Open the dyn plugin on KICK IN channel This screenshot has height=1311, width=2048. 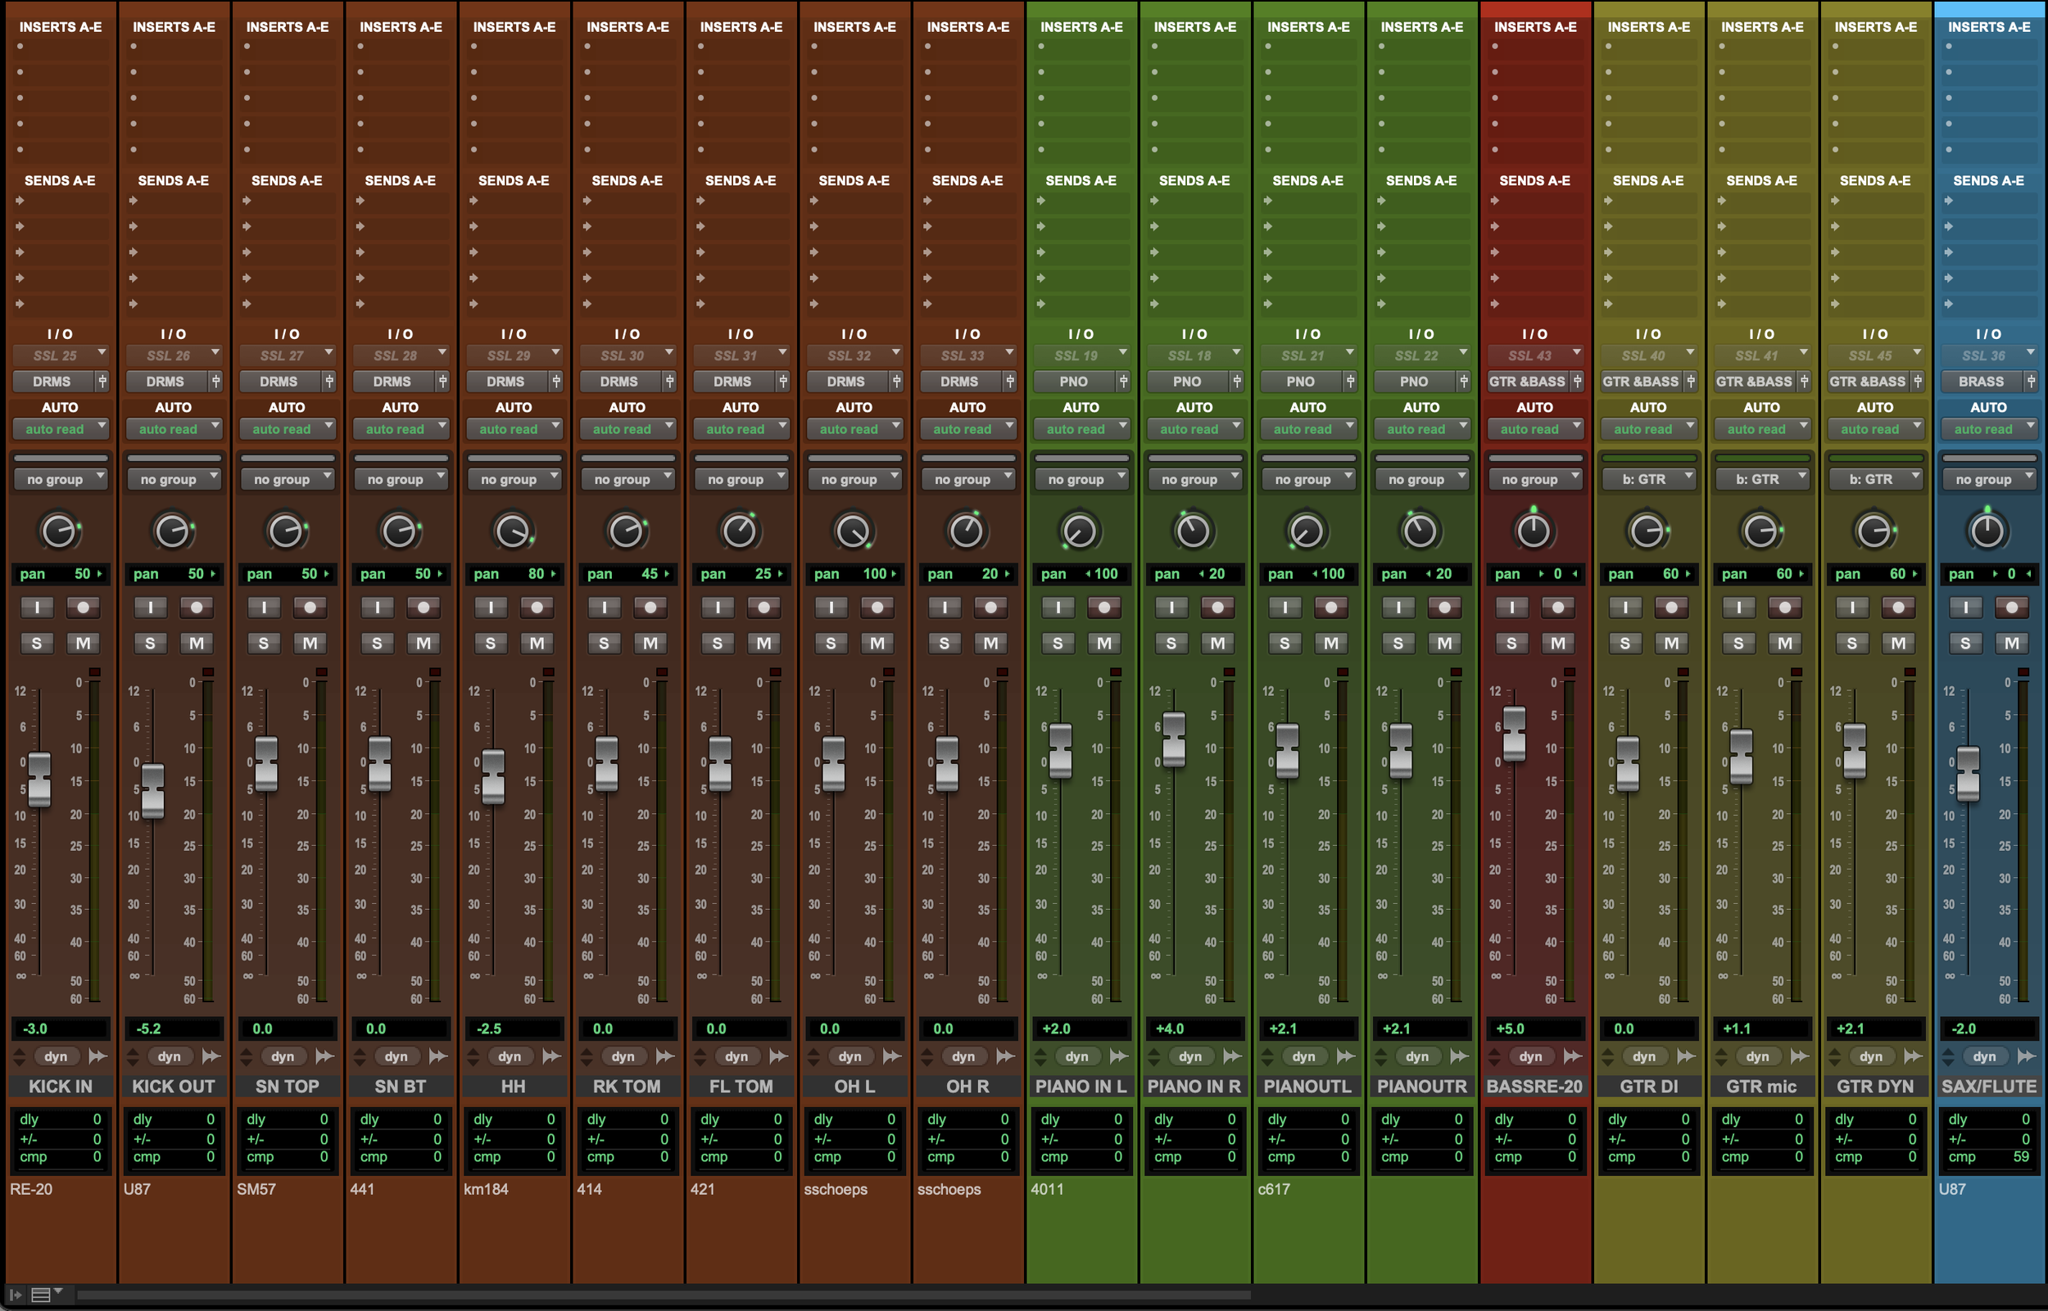(56, 1056)
